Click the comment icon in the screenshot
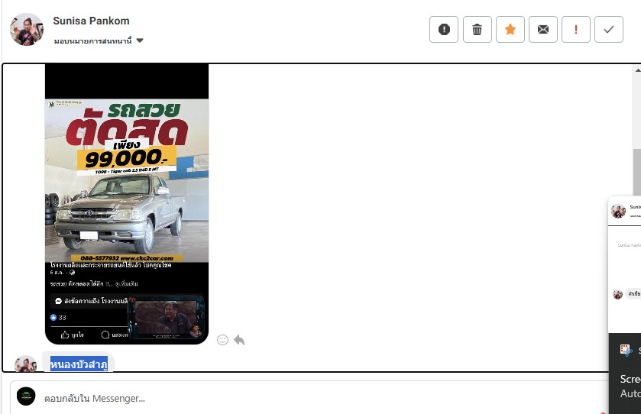 105,335
